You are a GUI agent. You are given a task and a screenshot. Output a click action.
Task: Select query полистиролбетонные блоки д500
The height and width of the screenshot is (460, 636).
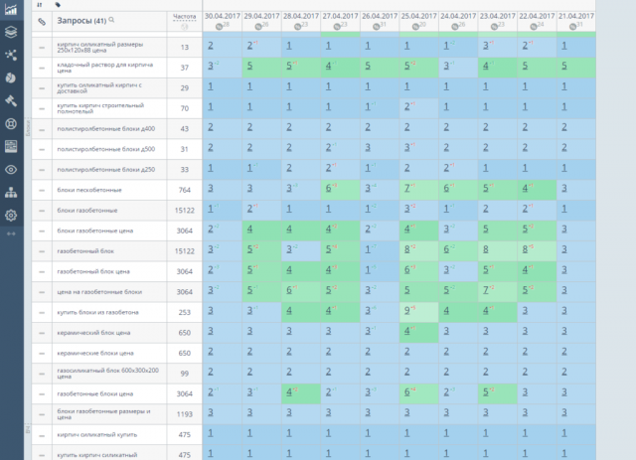106,149
